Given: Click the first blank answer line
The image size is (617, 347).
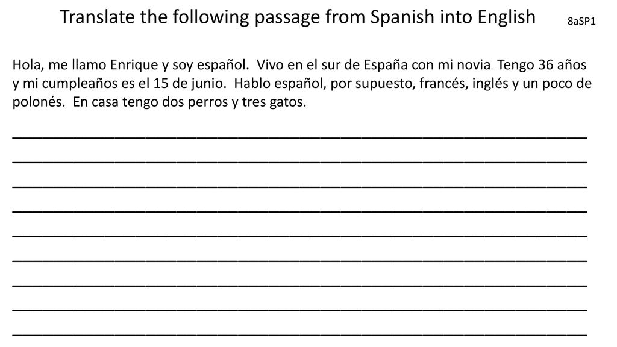Looking at the screenshot, I should coord(300,137).
